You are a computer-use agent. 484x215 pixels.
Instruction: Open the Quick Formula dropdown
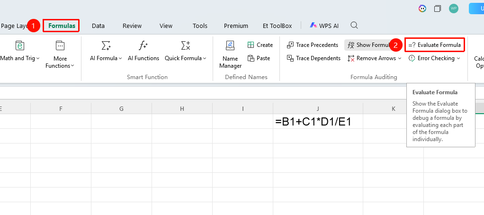point(186,58)
